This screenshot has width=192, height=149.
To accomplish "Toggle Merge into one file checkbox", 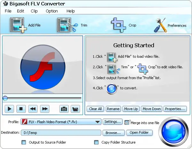I will tap(127, 123).
